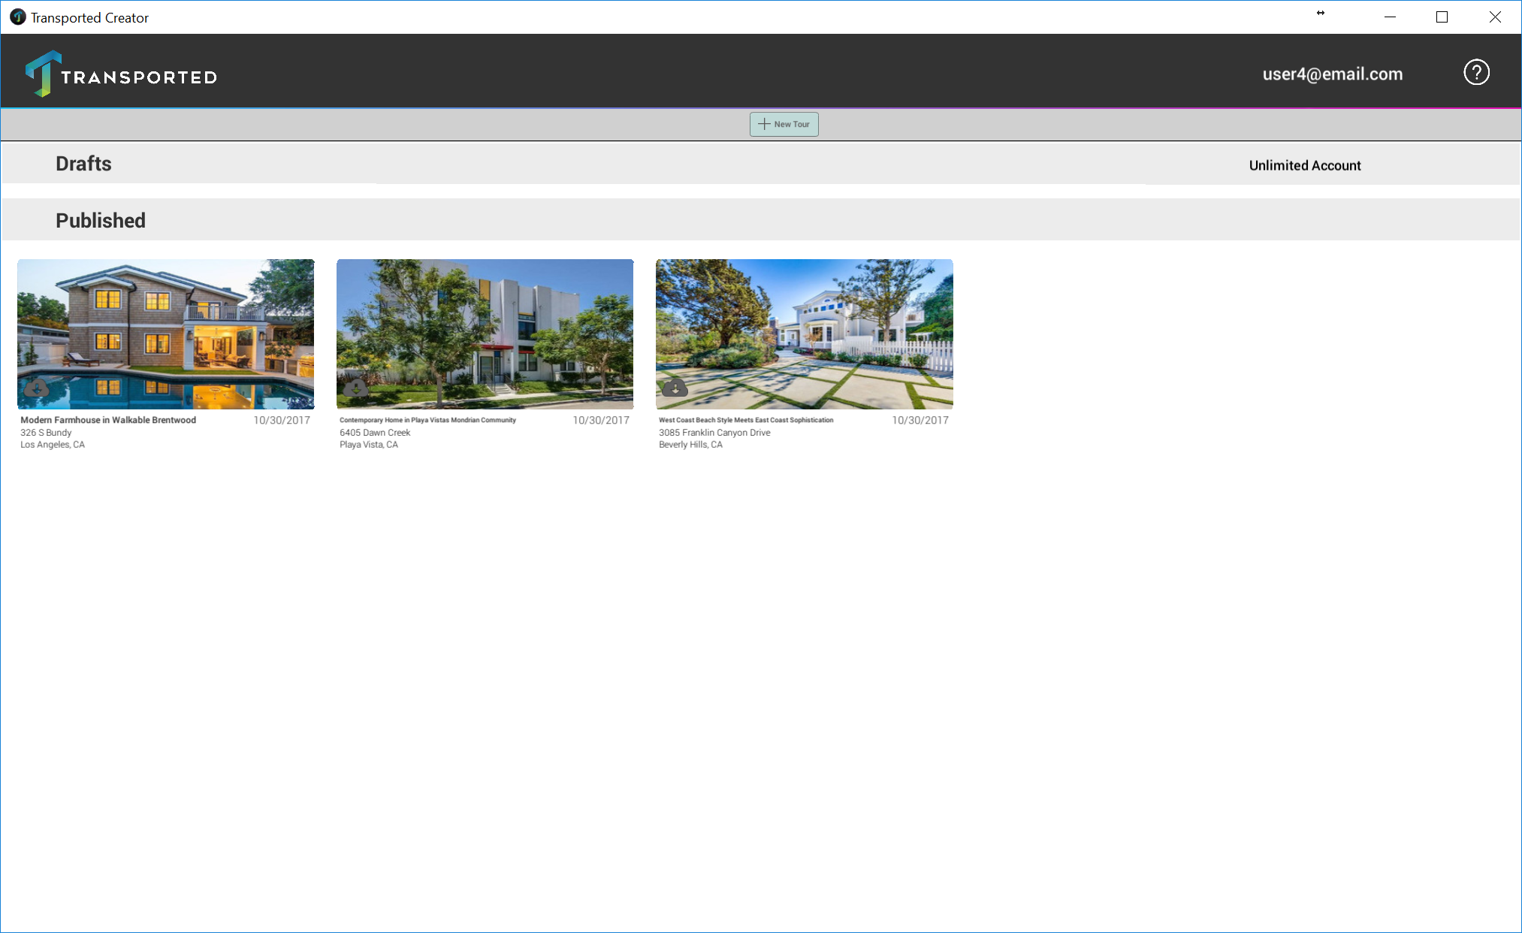Viewport: 1522px width, 933px height.
Task: Open the help question mark icon
Action: [x=1476, y=73]
